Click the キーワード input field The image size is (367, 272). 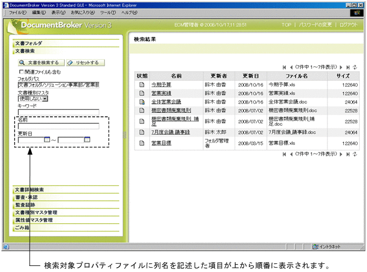pos(58,112)
